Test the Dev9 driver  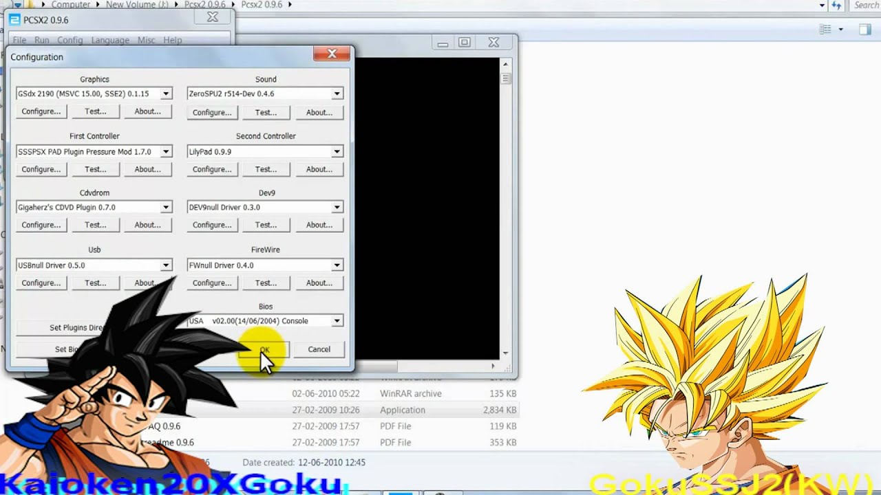(x=266, y=225)
